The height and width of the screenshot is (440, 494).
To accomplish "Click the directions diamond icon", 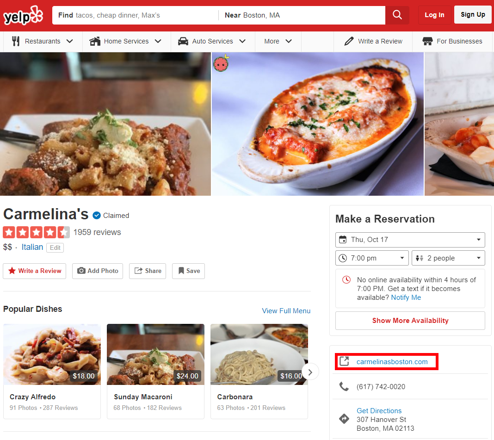I will [x=344, y=419].
